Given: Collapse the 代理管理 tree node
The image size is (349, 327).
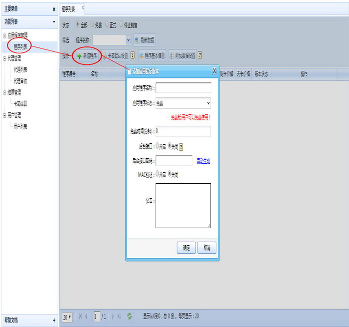Looking at the screenshot, I should point(4,58).
